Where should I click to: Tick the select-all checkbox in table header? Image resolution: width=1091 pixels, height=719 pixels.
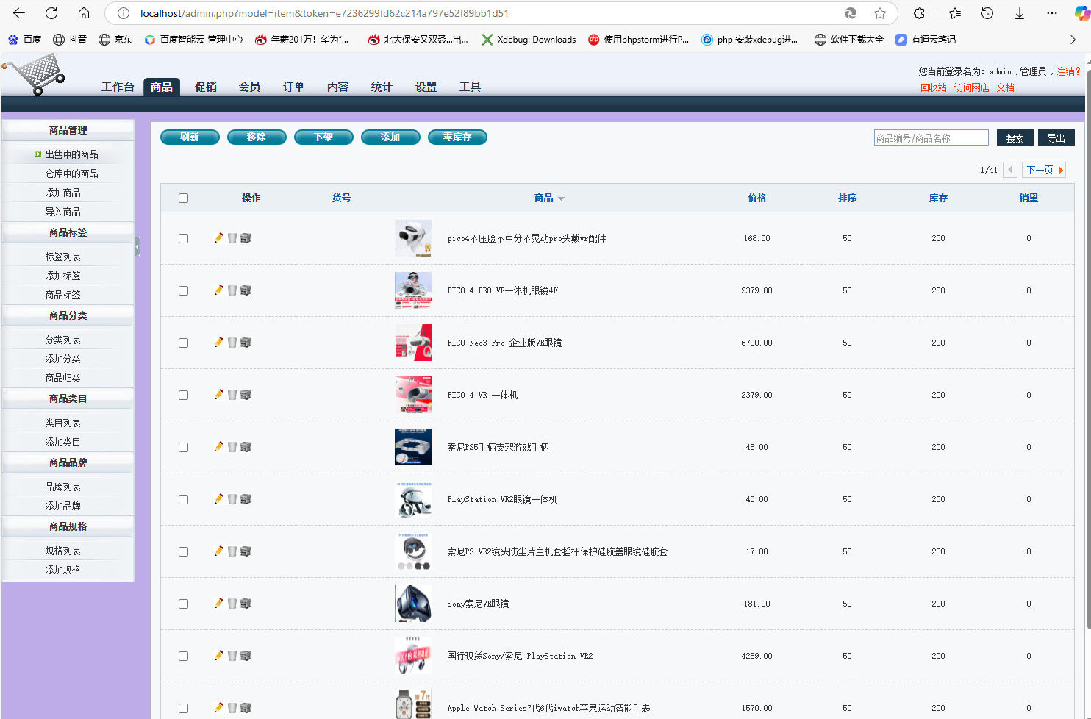[183, 198]
